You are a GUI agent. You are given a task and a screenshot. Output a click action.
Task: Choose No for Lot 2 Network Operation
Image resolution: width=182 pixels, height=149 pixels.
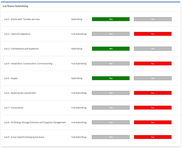point(153,34)
